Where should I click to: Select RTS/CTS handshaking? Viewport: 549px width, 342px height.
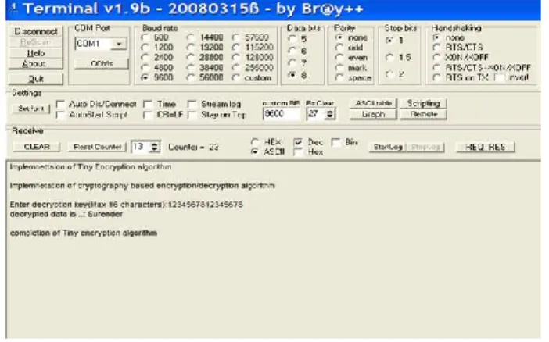[436, 47]
